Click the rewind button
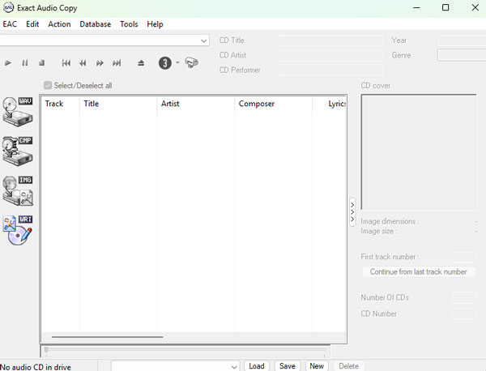486x371 pixels. point(83,63)
